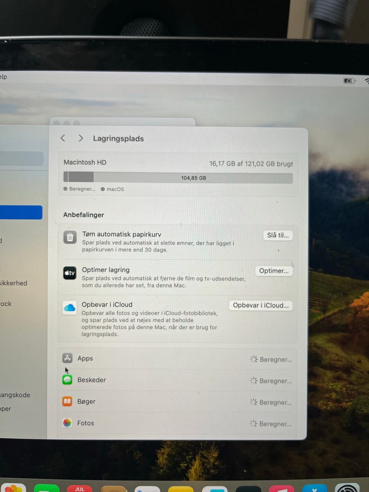Click the Macintosh HD storage usage bar
Viewport: 369px width, 492px height.
(x=178, y=178)
